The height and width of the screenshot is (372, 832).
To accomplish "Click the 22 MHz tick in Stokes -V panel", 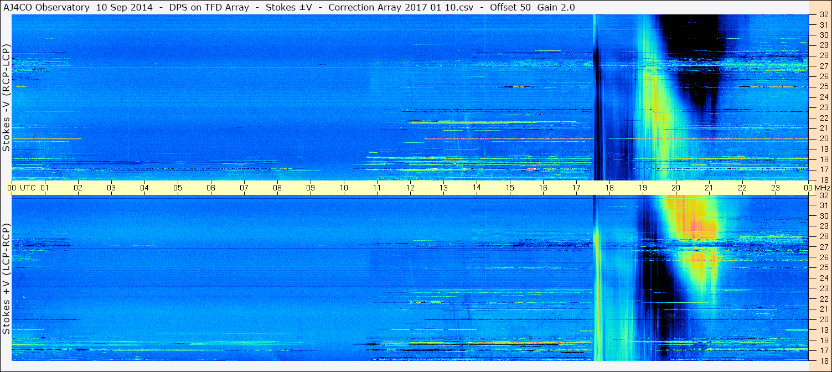I will coord(824,118).
